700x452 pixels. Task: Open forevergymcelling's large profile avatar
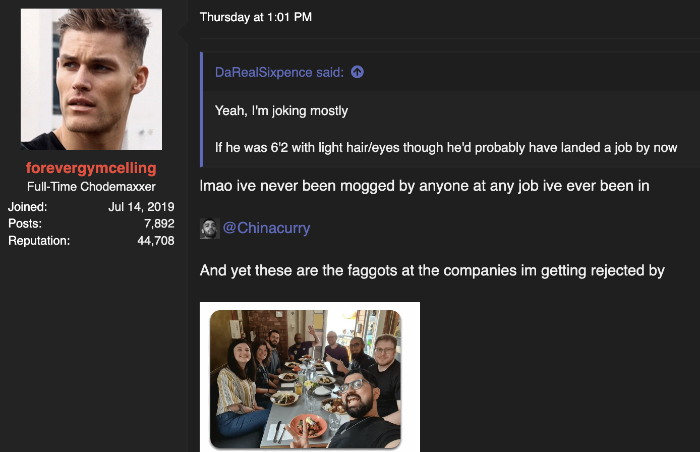click(x=91, y=79)
